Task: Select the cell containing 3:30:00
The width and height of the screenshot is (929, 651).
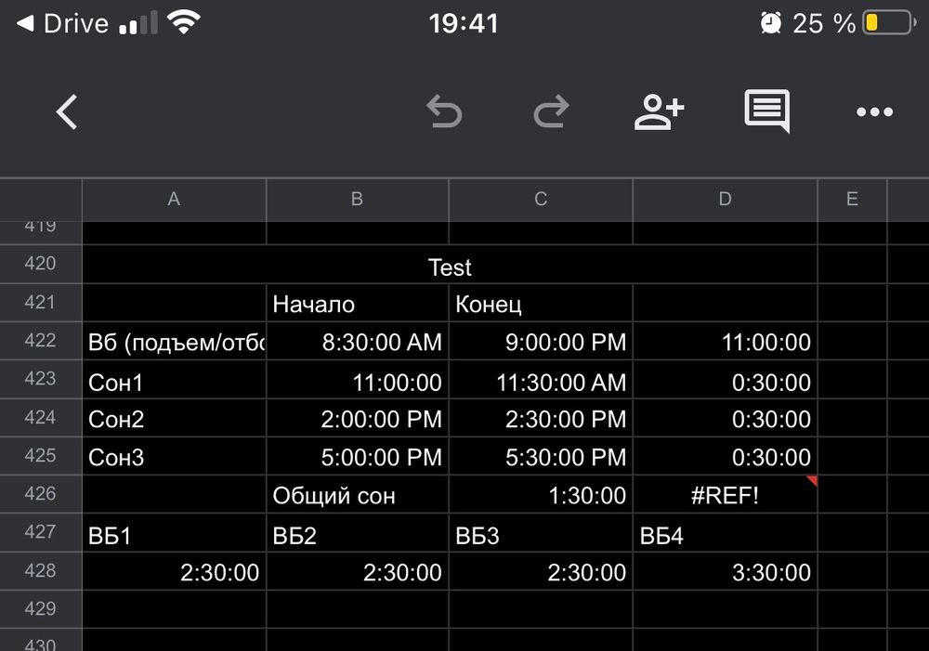Action: [x=725, y=572]
